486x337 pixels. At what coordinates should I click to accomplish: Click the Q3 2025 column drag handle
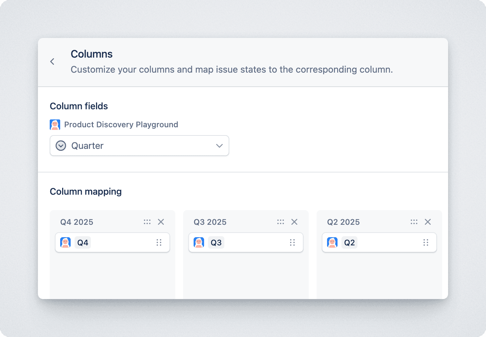point(281,222)
